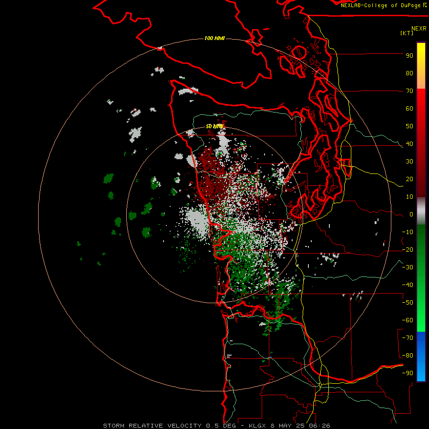Select the 40 value on velocity scale
The width and height of the screenshot is (429, 429).
(409, 144)
